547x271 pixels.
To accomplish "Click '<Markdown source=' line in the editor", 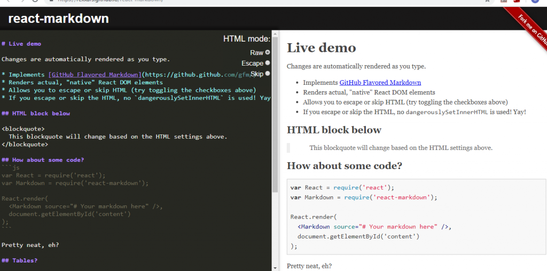I will point(86,206).
